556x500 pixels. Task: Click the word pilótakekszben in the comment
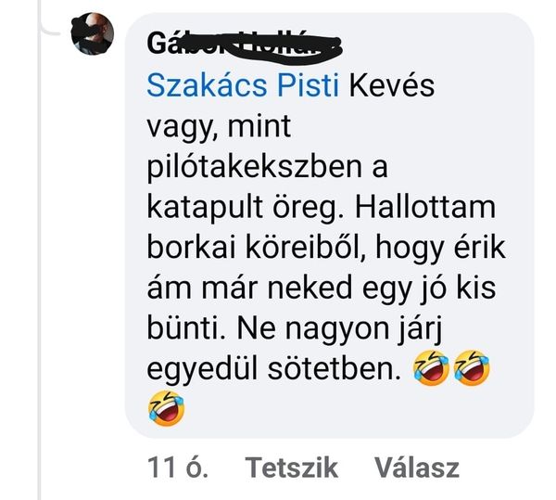pos(253,168)
